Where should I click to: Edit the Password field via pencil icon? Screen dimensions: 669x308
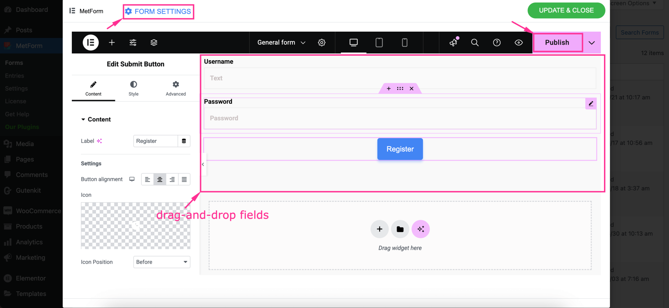click(591, 104)
